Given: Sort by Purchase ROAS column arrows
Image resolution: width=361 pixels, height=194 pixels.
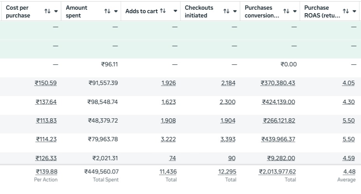Looking at the screenshot, I should 345,11.
